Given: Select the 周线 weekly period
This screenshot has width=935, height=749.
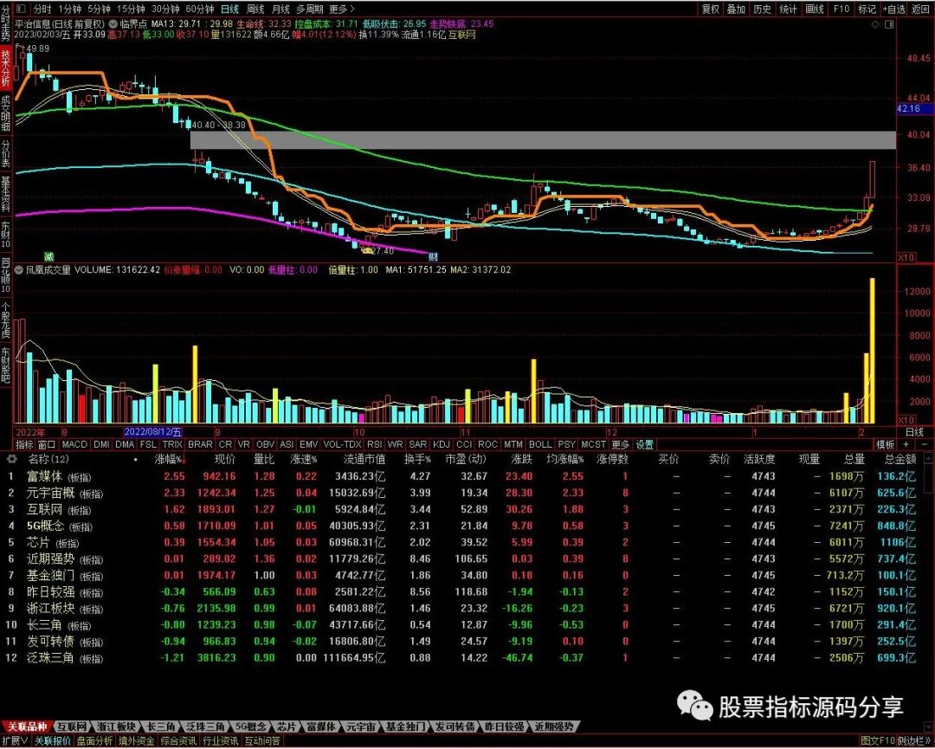Looking at the screenshot, I should tap(255, 9).
